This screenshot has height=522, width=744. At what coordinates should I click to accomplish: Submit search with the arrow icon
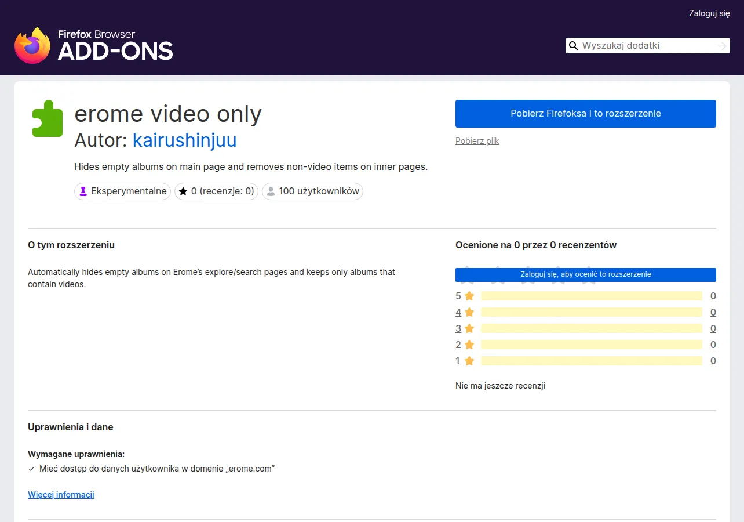[721, 46]
